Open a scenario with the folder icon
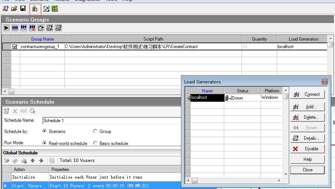The image size is (335, 189). (x=14, y=9)
